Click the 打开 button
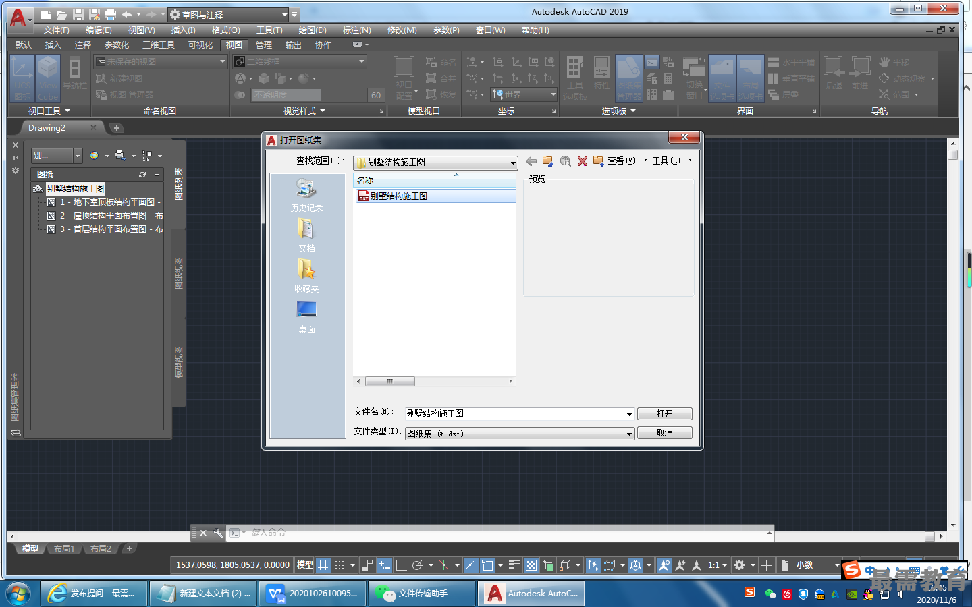 [x=665, y=414]
